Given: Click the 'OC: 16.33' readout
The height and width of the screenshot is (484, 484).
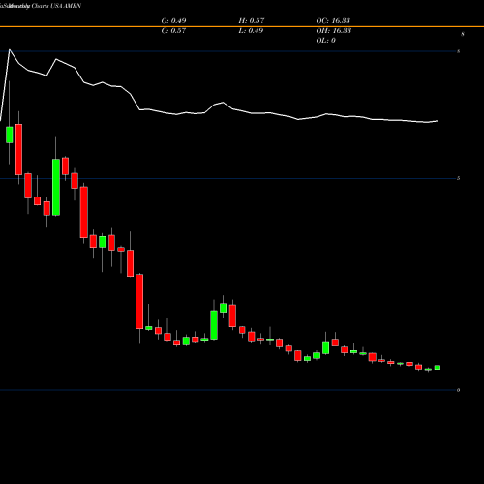Looking at the screenshot, I should 333,21.
